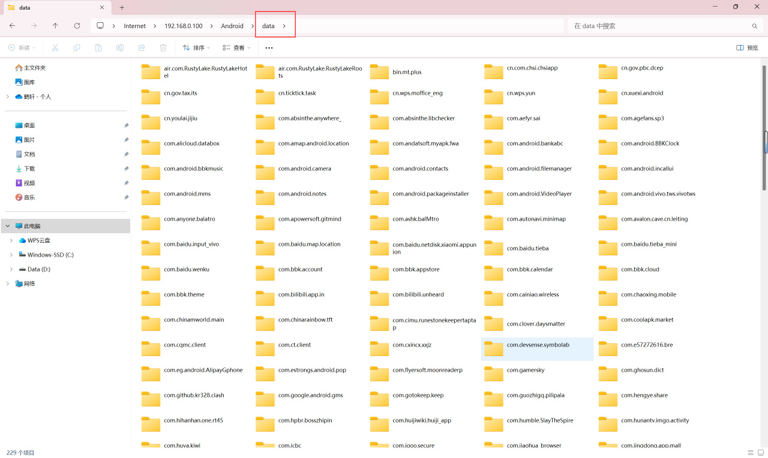The height and width of the screenshot is (458, 768).
Task: Navigate to 192.168.0.100 breadcrumb
Action: pyautogui.click(x=183, y=26)
